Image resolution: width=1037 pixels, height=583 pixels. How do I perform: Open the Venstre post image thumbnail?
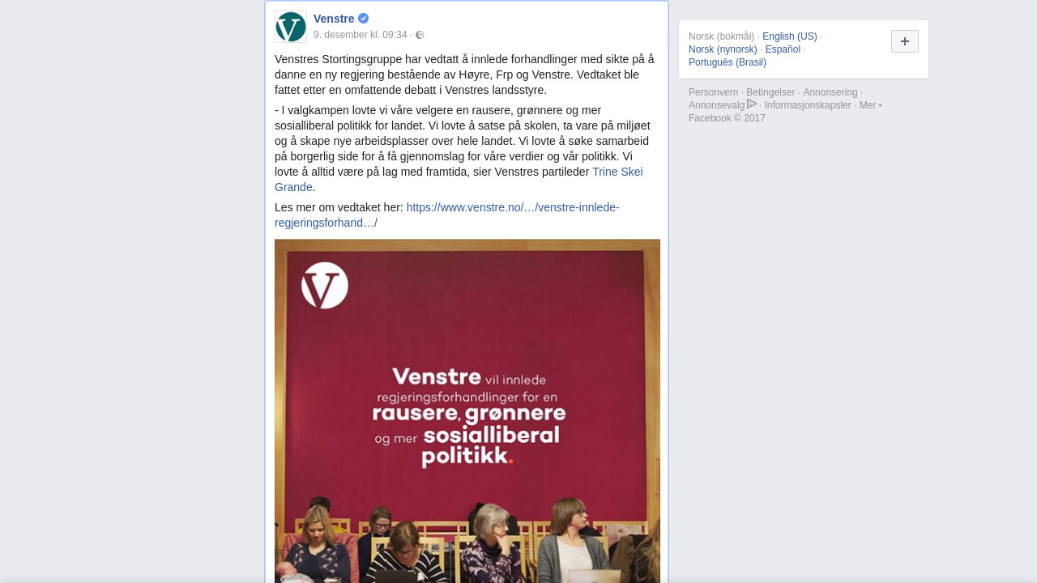point(467,411)
